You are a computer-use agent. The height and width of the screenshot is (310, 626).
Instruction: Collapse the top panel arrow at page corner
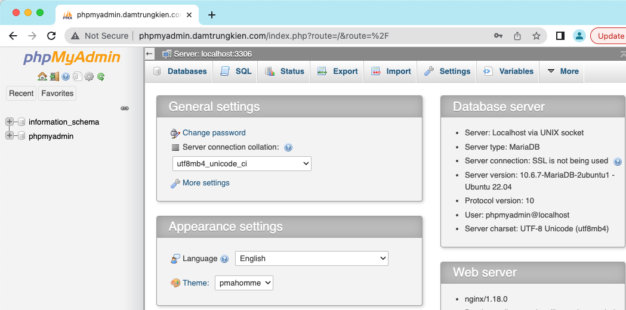coord(622,54)
